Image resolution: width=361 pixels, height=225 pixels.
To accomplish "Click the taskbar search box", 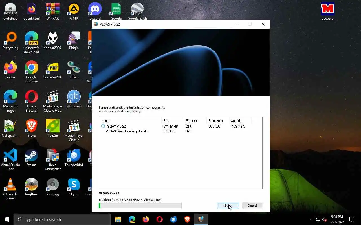I will click(62, 219).
